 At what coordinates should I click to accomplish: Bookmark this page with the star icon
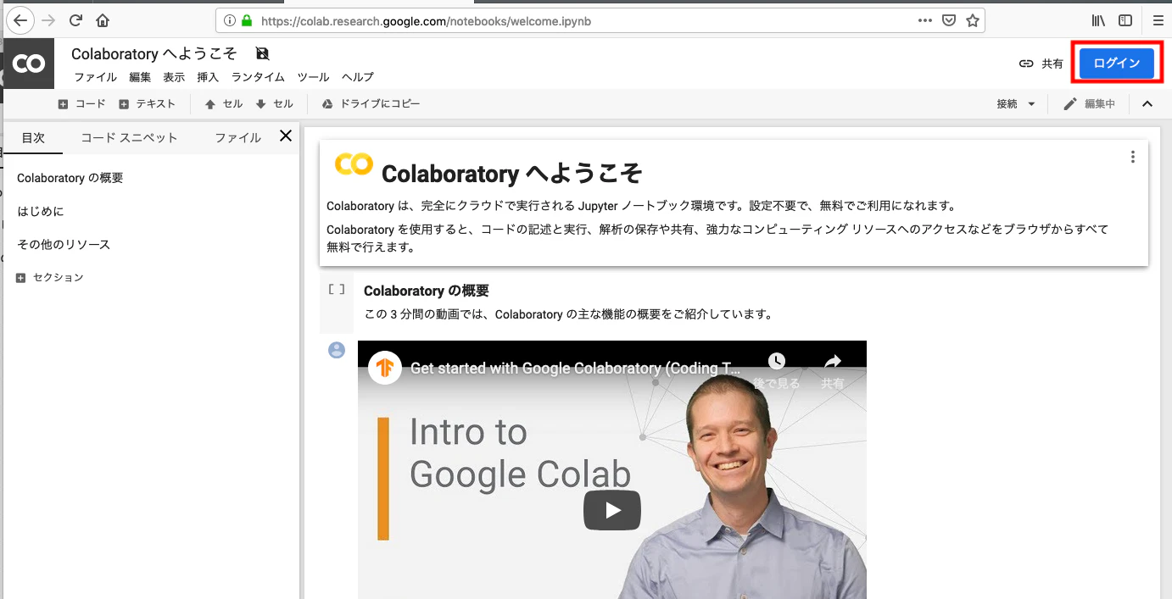click(x=973, y=20)
